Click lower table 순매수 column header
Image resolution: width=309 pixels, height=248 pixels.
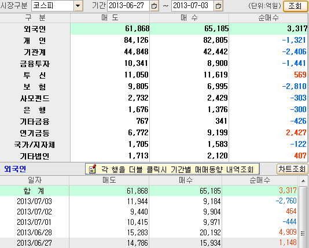click(x=260, y=180)
